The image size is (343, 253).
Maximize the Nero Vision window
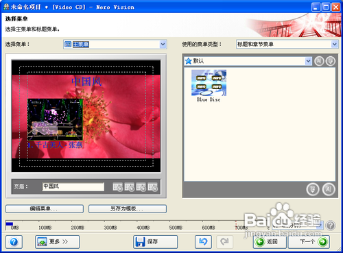click(x=326, y=7)
